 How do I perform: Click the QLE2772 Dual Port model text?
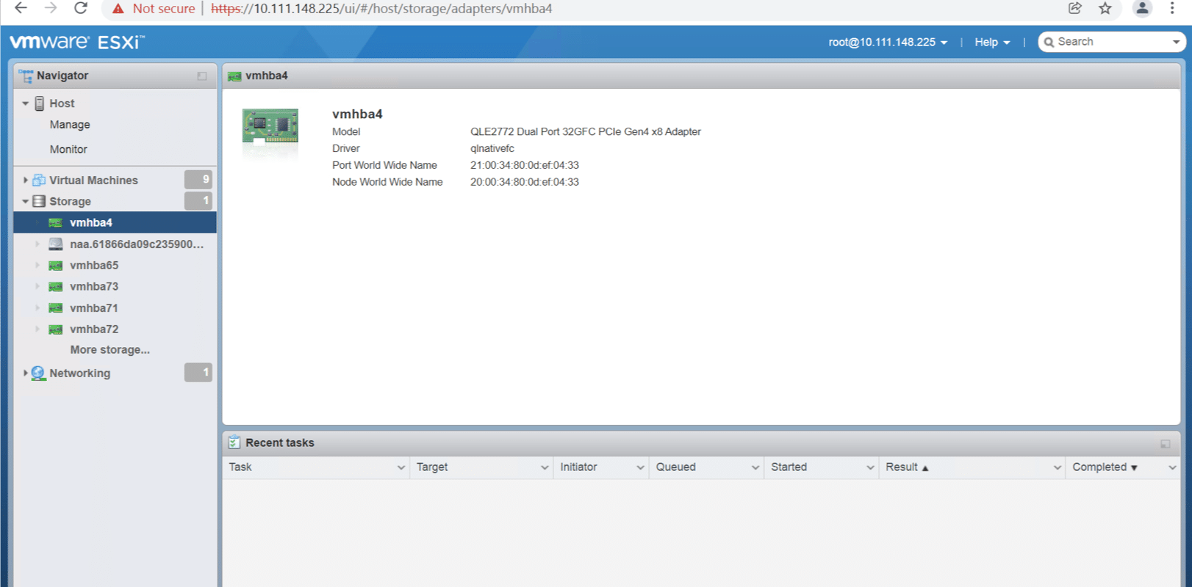[586, 132]
